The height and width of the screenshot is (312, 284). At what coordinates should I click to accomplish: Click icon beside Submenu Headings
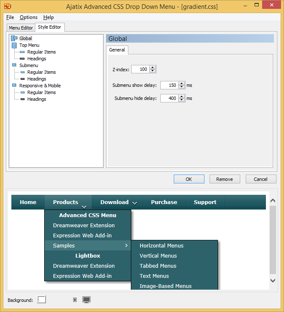pyautogui.click(x=23, y=79)
